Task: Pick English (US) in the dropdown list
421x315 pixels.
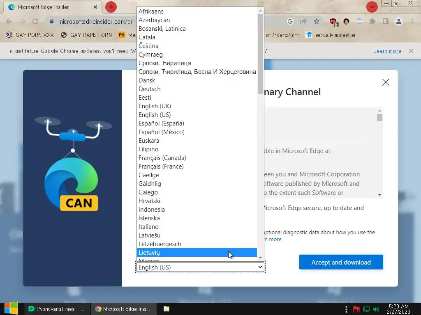Action: [x=197, y=115]
